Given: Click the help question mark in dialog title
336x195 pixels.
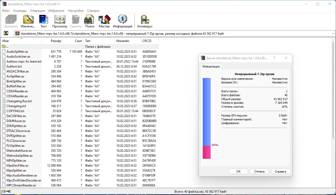Looking at the screenshot, I should click(x=274, y=58).
